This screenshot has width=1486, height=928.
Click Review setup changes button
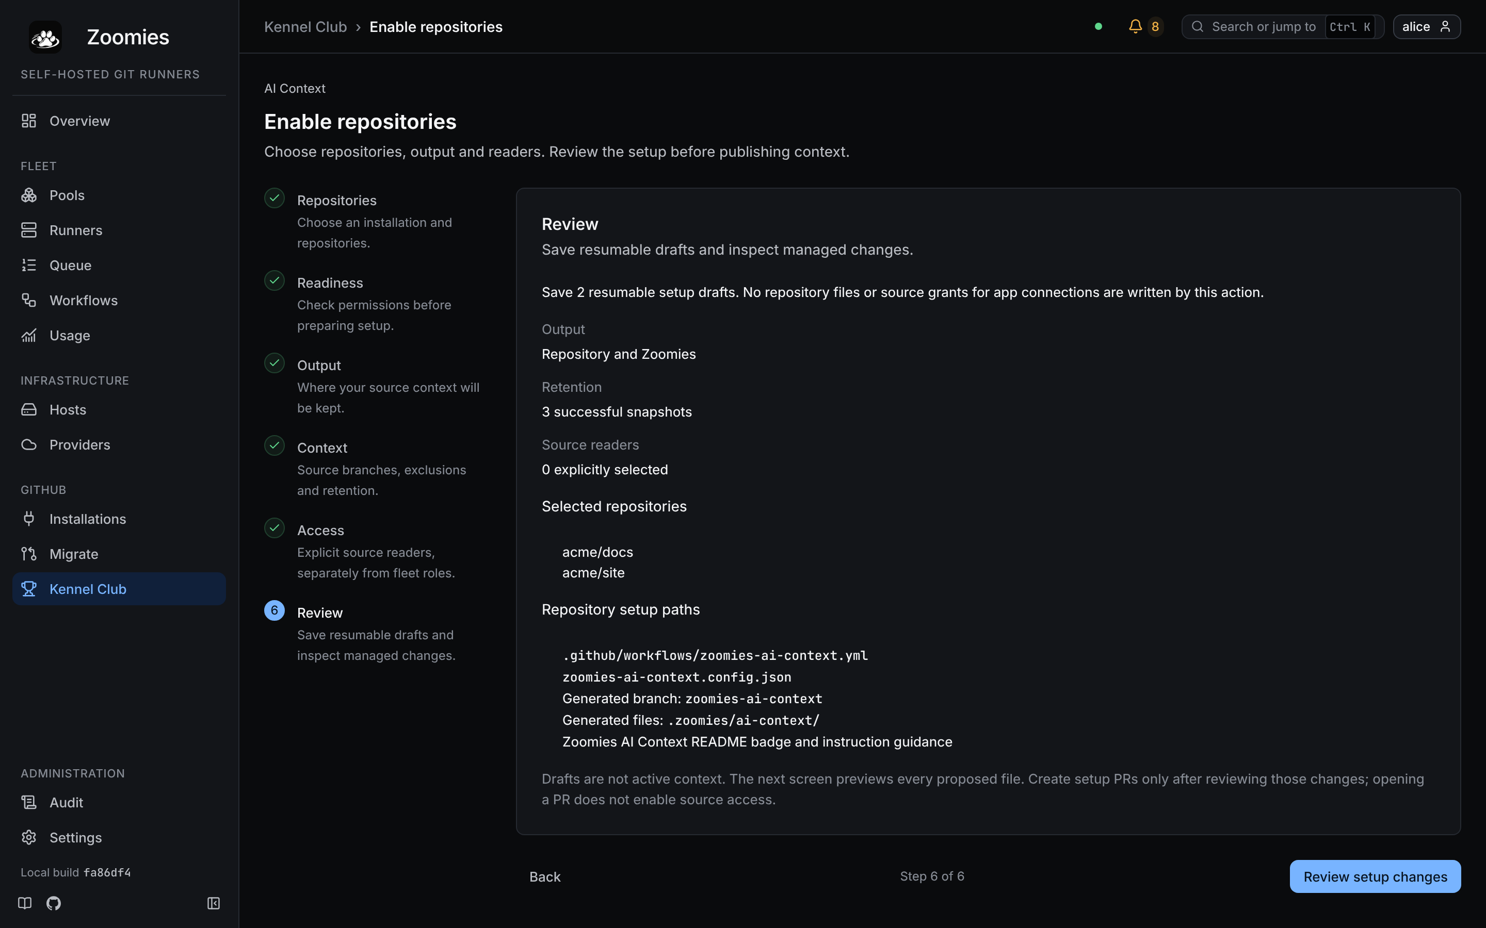point(1375,876)
